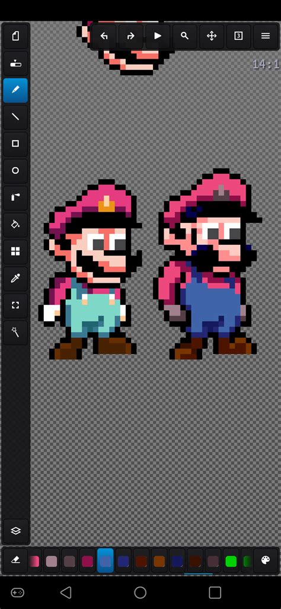Tap the Android Back button
The image size is (281, 609).
click(66, 592)
